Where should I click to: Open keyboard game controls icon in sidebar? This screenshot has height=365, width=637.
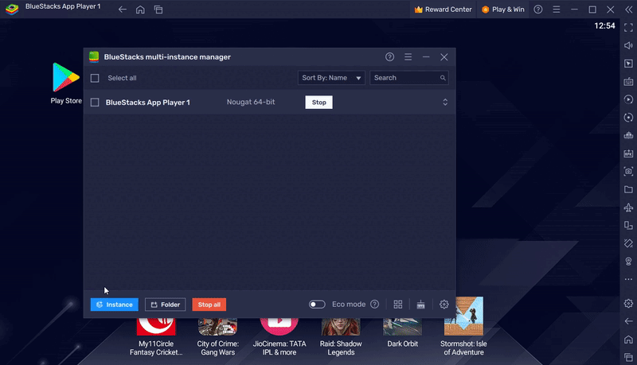pos(628,82)
